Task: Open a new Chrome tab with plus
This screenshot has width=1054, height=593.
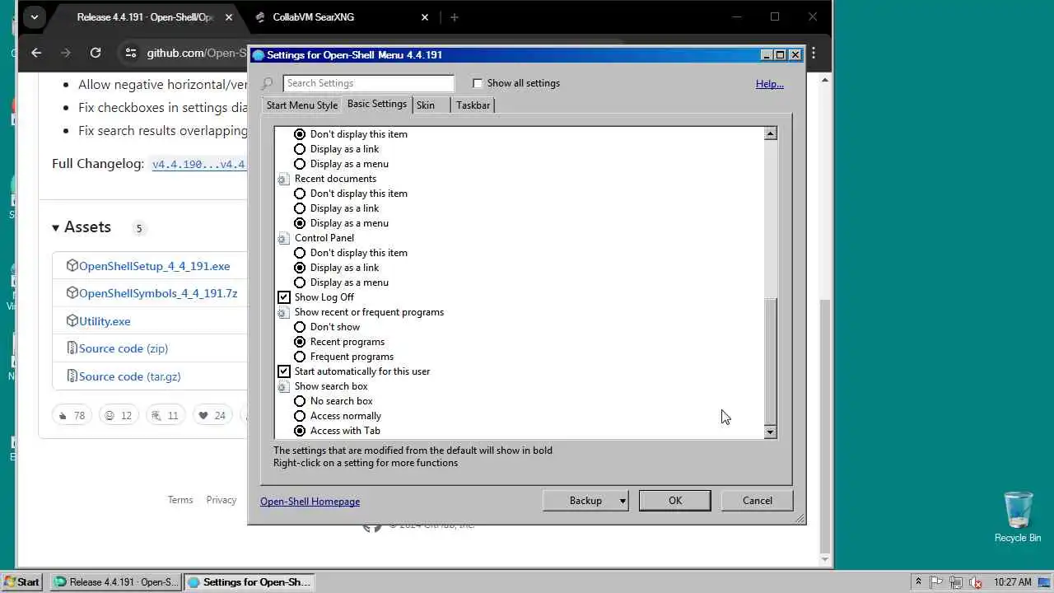Action: point(454,16)
